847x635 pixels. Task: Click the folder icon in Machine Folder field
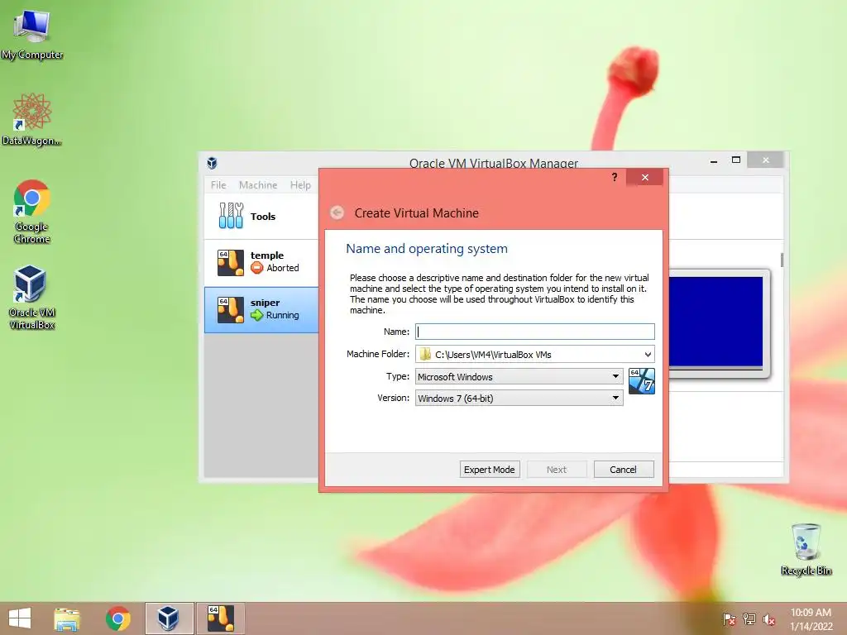tap(426, 354)
